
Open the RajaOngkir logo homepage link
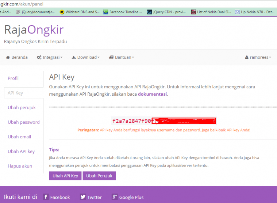34,30
